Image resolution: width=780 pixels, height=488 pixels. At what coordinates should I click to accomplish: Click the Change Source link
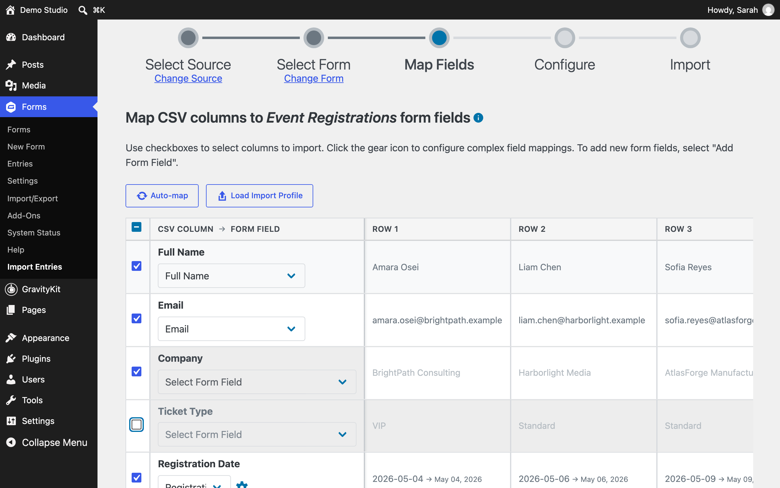188,78
